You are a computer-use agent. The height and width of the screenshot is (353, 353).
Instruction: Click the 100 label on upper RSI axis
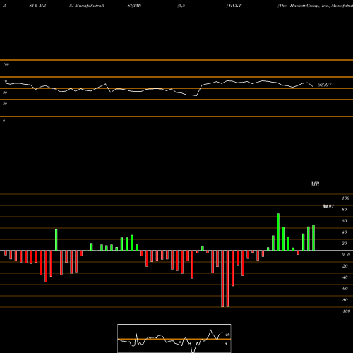point(6,64)
